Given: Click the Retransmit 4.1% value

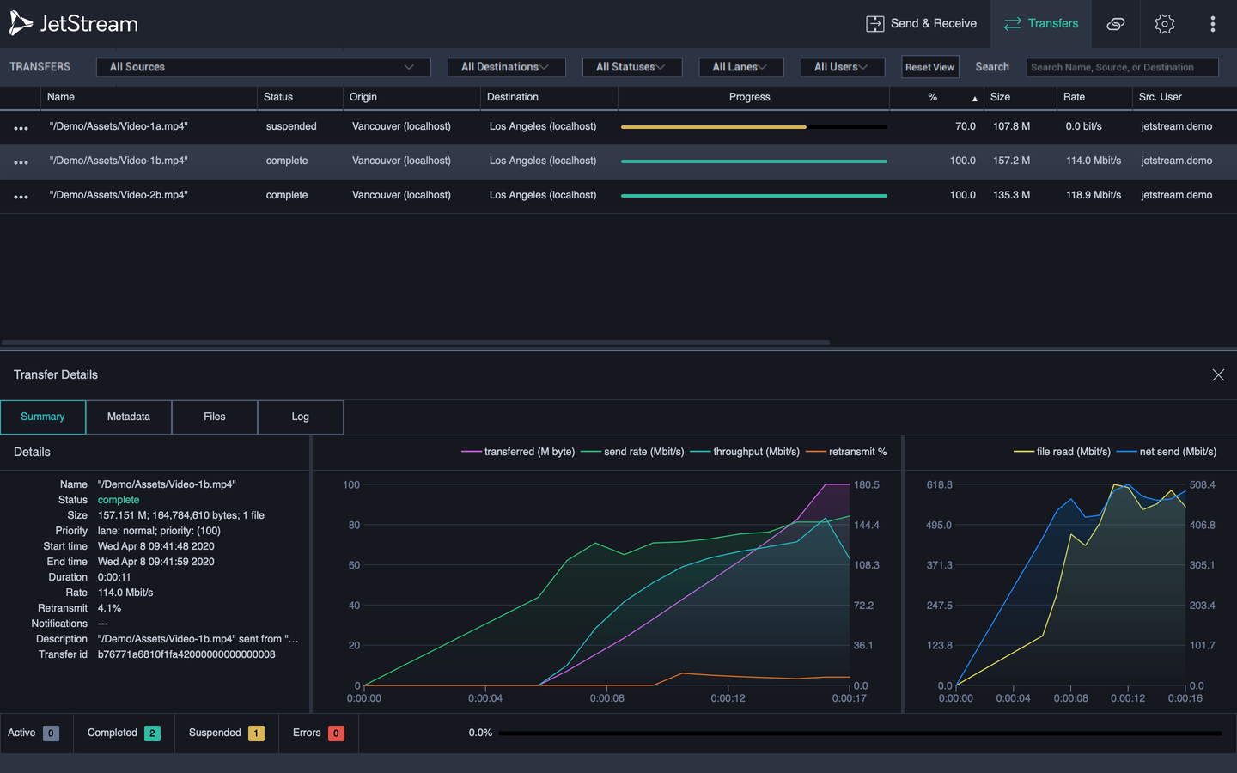Looking at the screenshot, I should point(109,608).
